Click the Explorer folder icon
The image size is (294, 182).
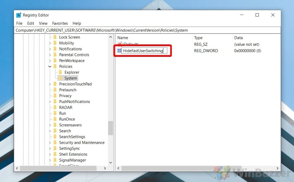(x=60, y=72)
